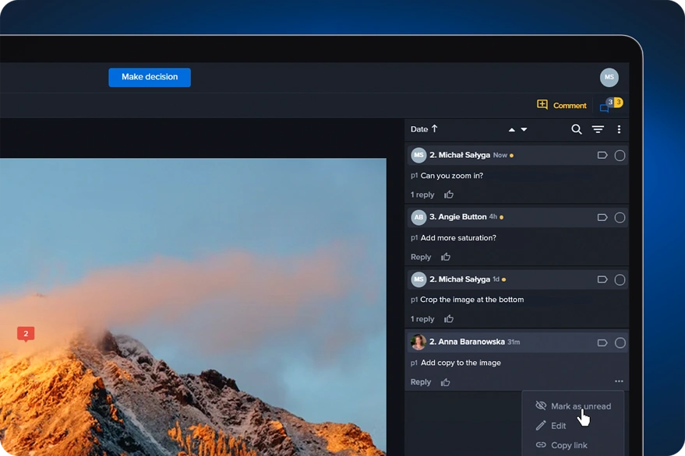This screenshot has width=685, height=456.
Task: Open the comments panel icon with badge 3
Action: tap(605, 107)
